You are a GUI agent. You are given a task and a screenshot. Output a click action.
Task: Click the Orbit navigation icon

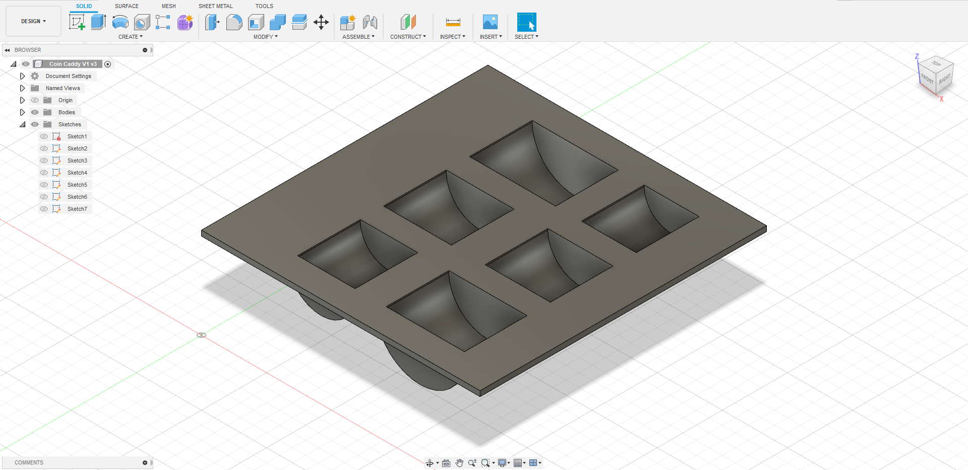(430, 463)
